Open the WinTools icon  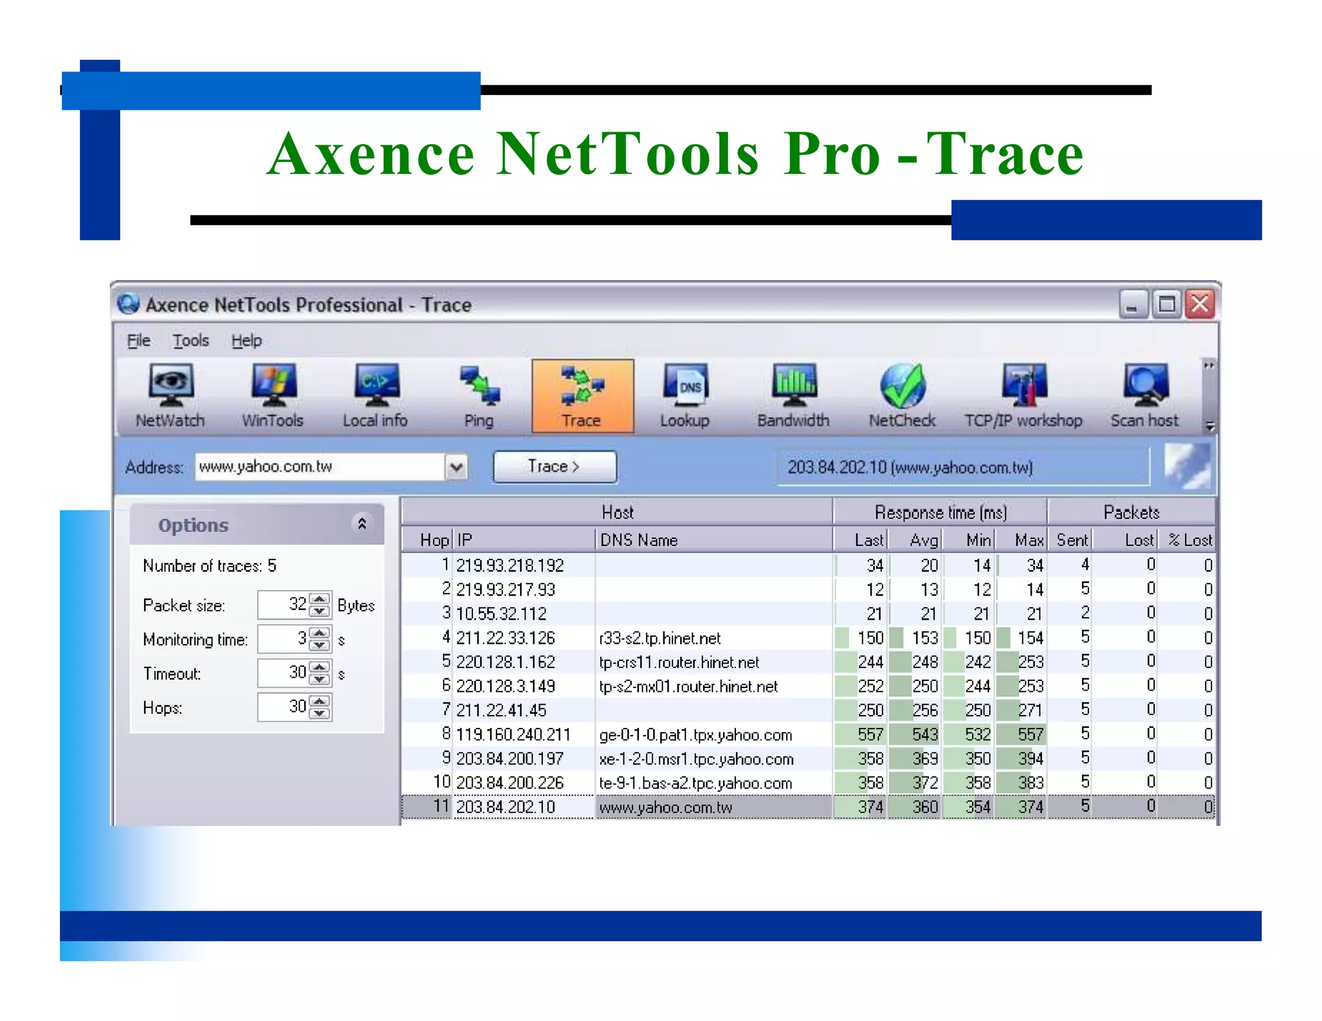pos(272,396)
